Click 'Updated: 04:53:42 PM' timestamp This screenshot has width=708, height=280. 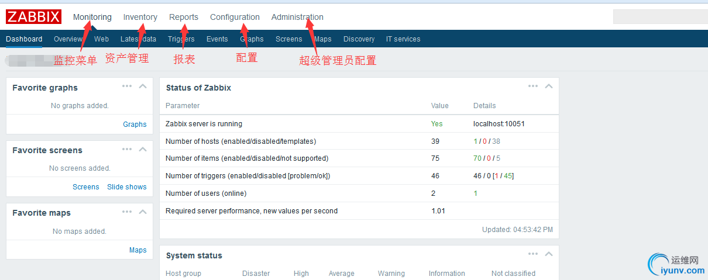[517, 230]
